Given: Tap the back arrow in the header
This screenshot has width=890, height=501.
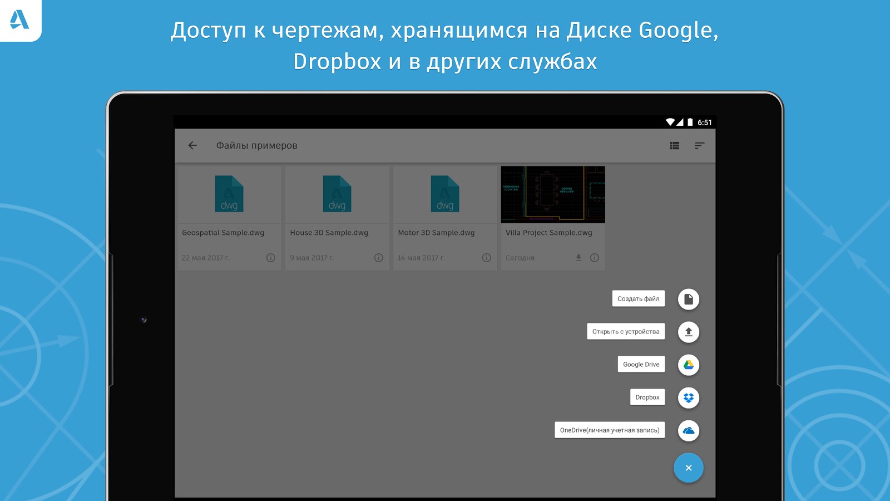Looking at the screenshot, I should tap(192, 145).
